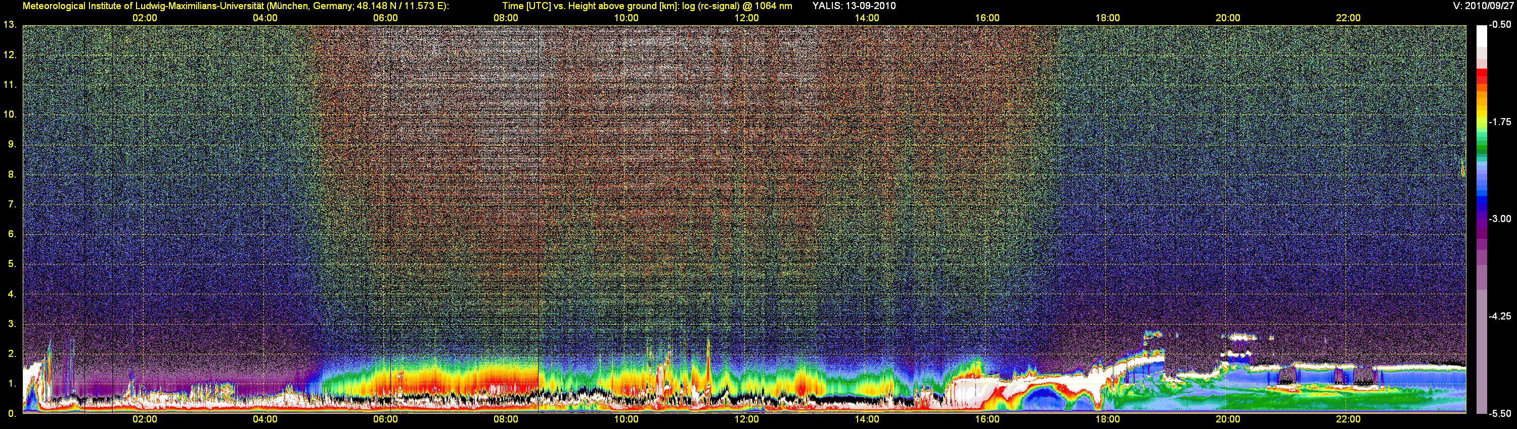The image size is (1517, 429).
Task: Click the 'Time [UTC] vs. Height above ground' heading
Action: pos(647,6)
